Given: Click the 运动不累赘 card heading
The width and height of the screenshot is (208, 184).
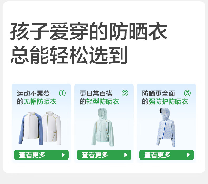Looking at the screenshot, I should point(33,93).
